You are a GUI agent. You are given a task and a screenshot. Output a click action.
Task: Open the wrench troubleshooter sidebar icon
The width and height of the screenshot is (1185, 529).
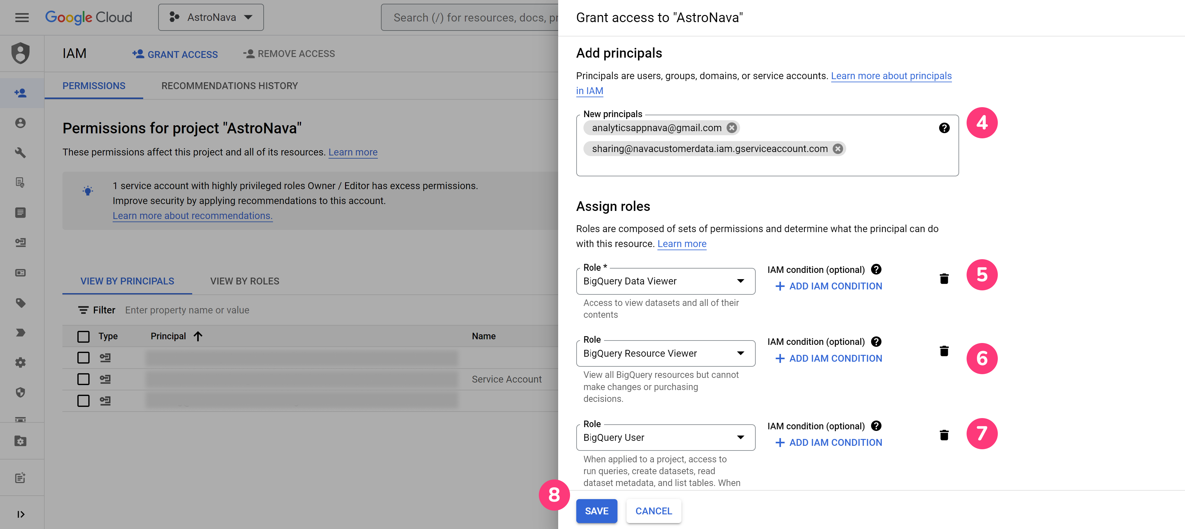[20, 153]
